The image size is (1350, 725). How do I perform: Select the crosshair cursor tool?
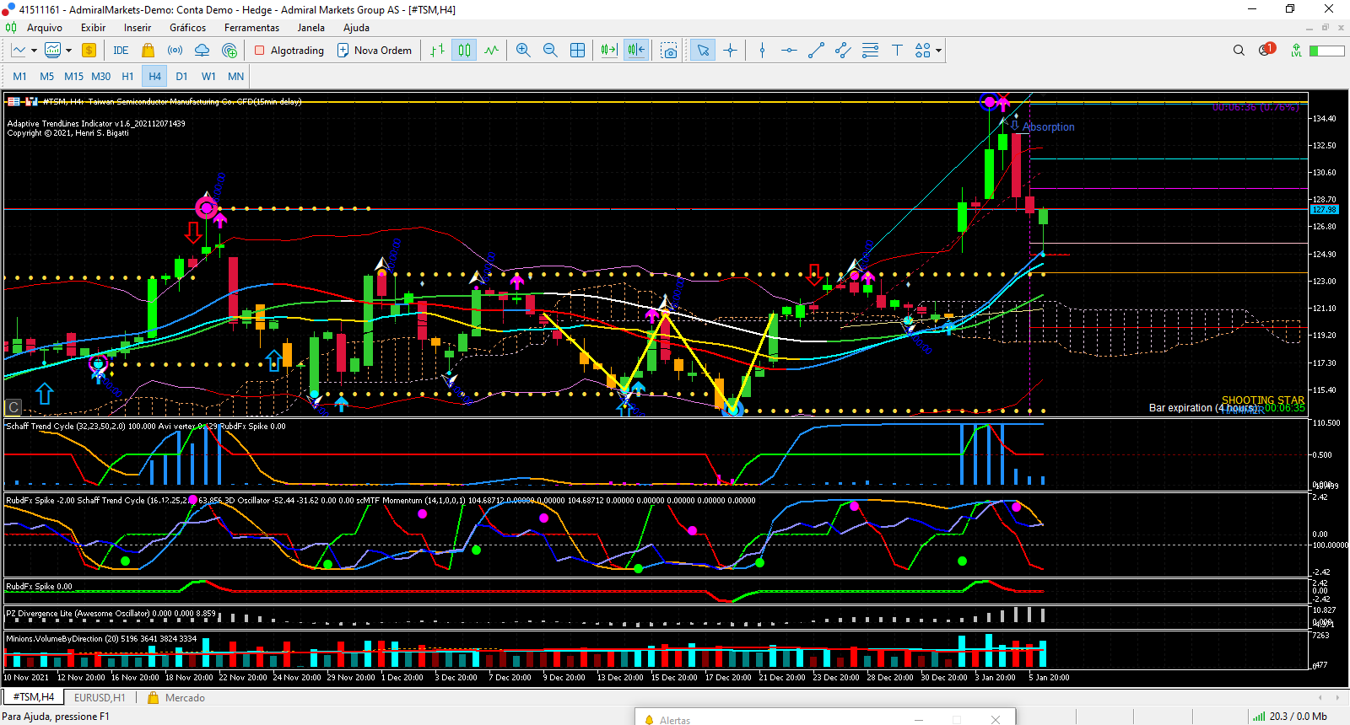[x=731, y=51]
